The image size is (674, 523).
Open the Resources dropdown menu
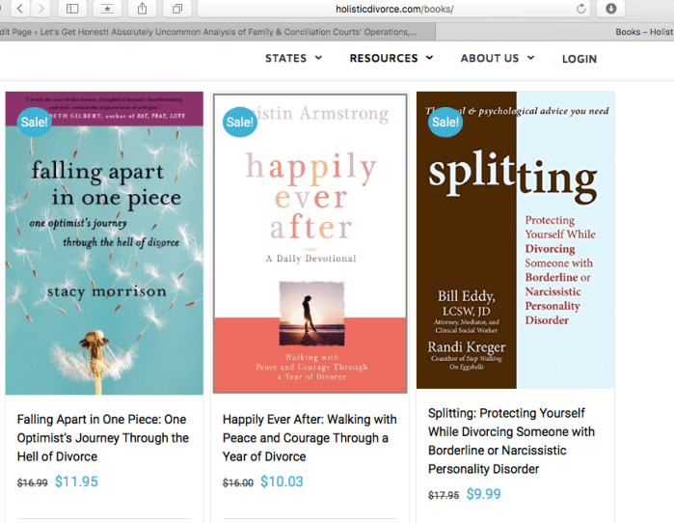point(391,58)
